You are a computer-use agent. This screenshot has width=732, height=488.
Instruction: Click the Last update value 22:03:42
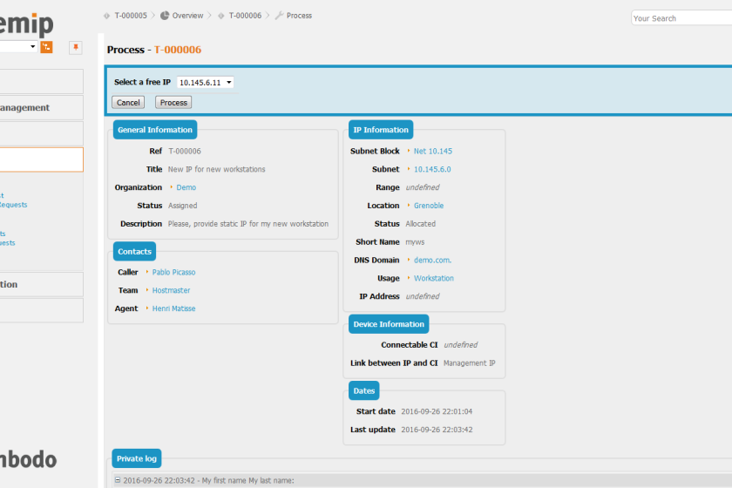tap(437, 430)
